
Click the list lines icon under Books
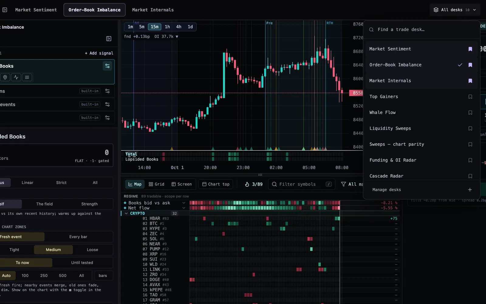pos(27,77)
